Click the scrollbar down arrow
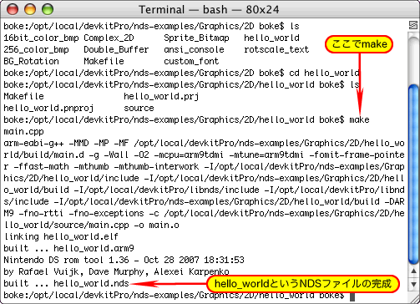420x304 pixels. 413,284
